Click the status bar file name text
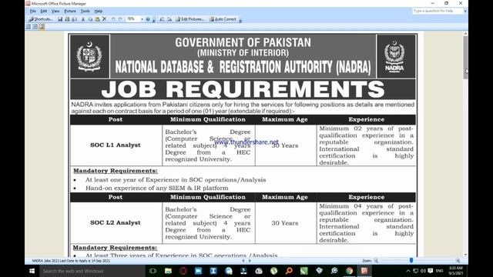This screenshot has height=277, width=493. (x=71, y=261)
